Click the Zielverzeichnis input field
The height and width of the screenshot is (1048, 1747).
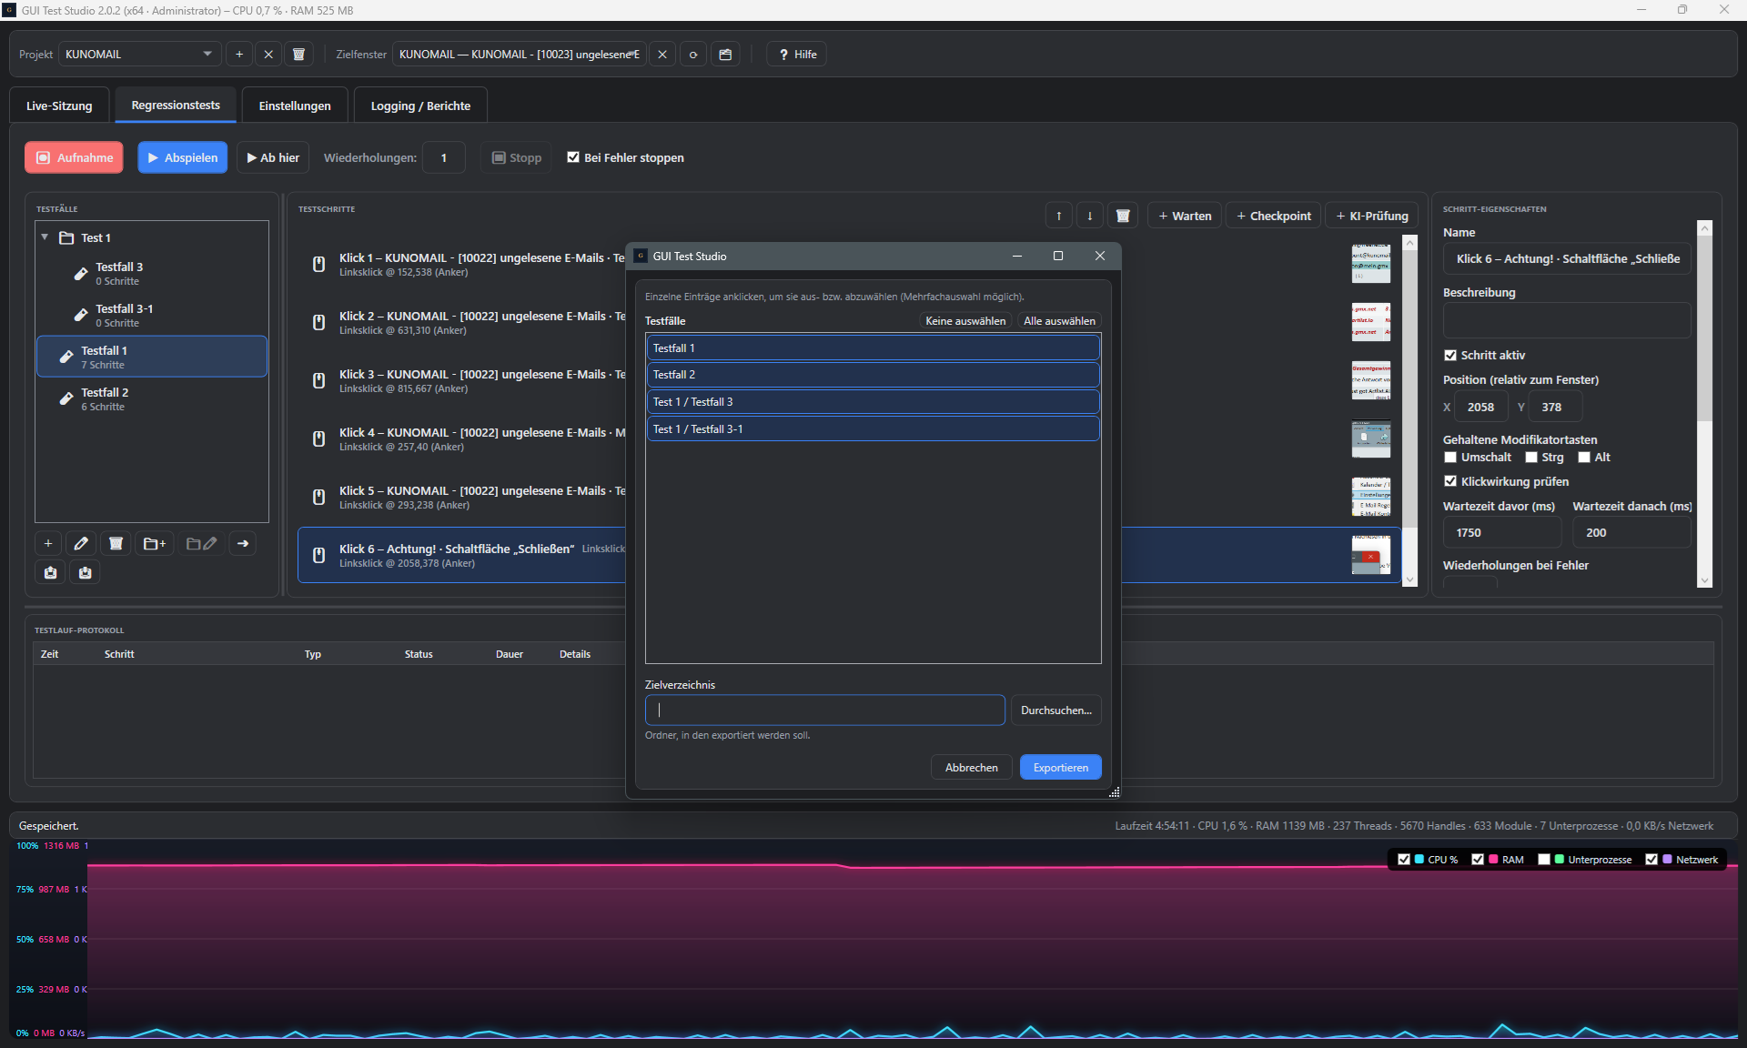click(825, 710)
